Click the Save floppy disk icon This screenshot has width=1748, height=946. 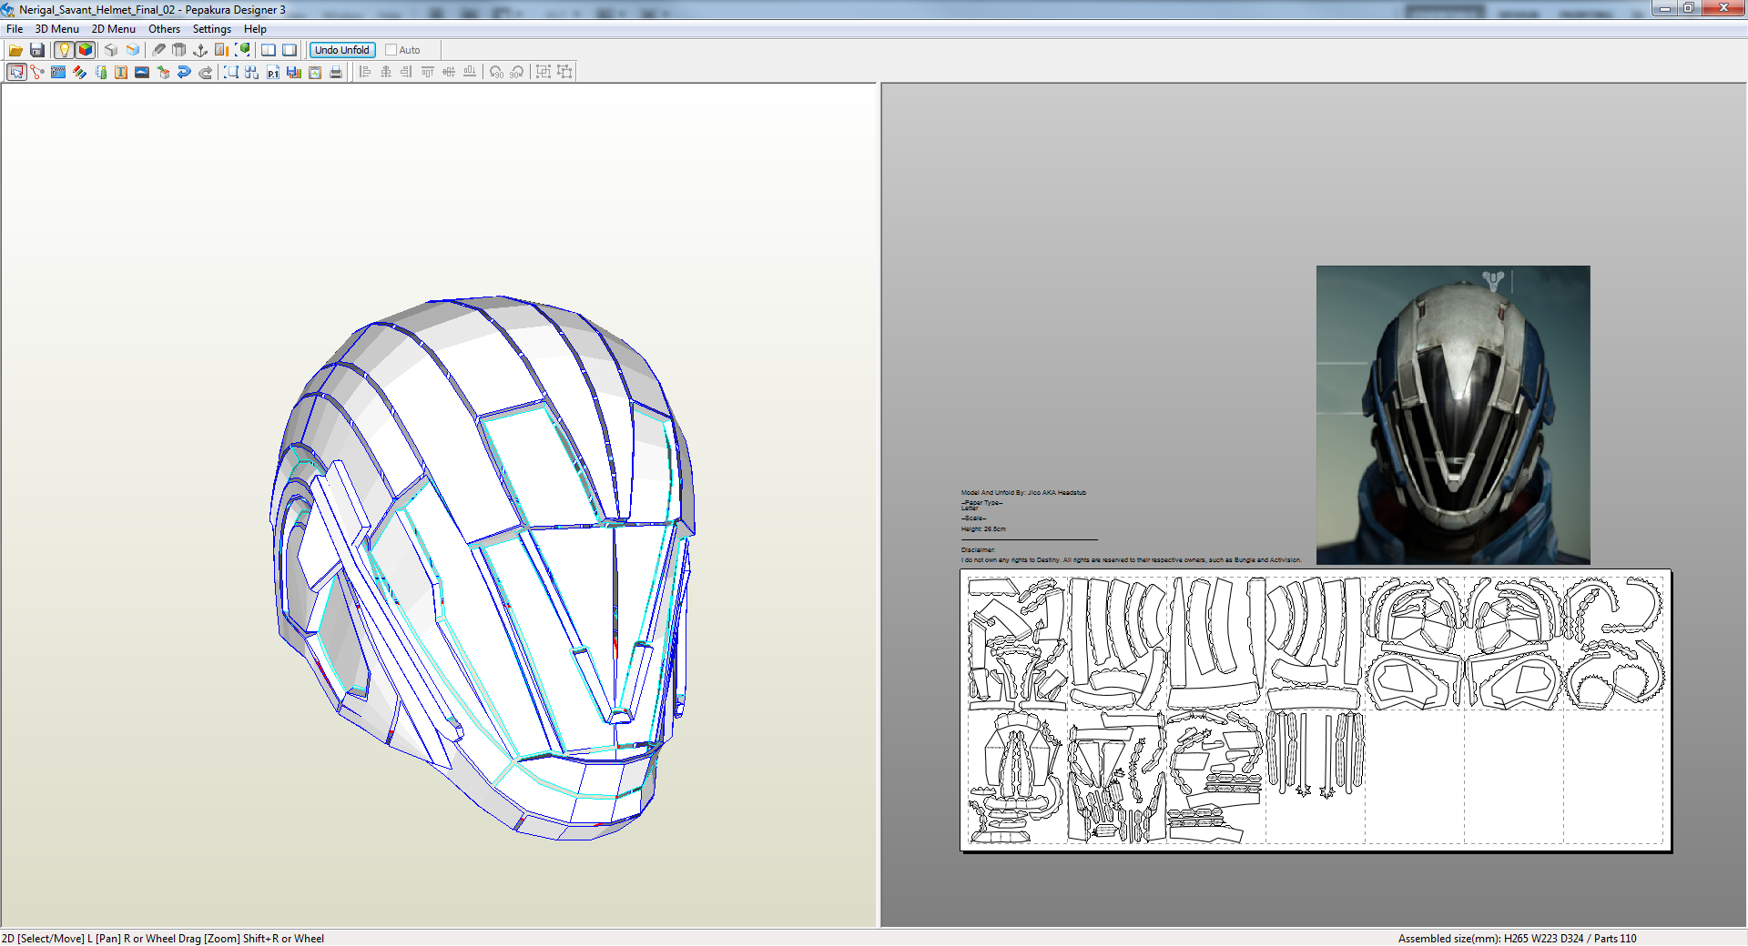pos(37,50)
